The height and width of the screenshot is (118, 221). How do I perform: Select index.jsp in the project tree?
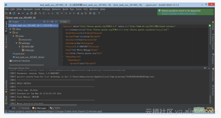tap(28, 50)
